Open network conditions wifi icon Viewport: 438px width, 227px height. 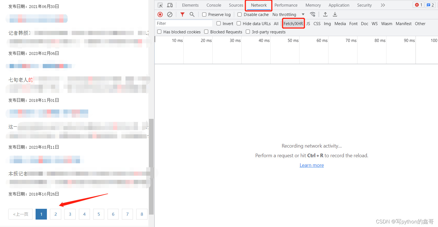(313, 14)
